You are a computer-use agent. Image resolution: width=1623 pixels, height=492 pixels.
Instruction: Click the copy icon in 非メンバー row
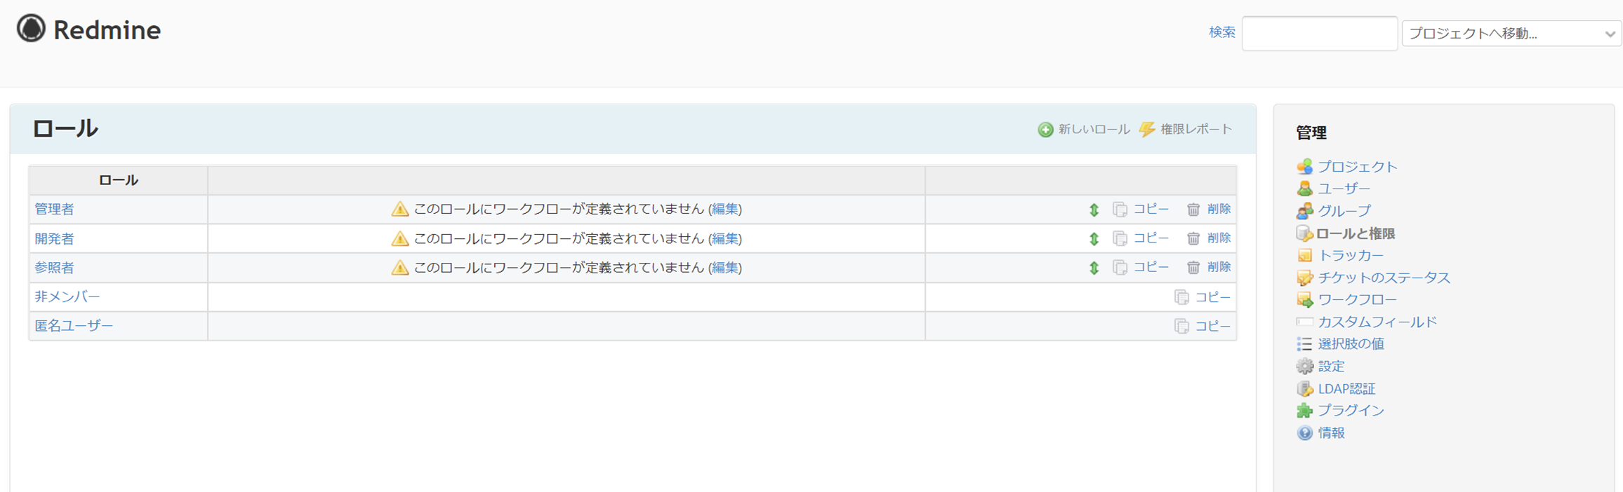point(1181,297)
